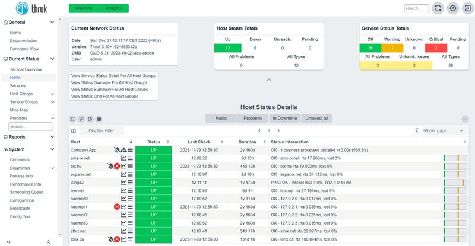This screenshot has width=475, height=246.
Task: Toggle the Icinga 2 backend button
Action: 114,8
